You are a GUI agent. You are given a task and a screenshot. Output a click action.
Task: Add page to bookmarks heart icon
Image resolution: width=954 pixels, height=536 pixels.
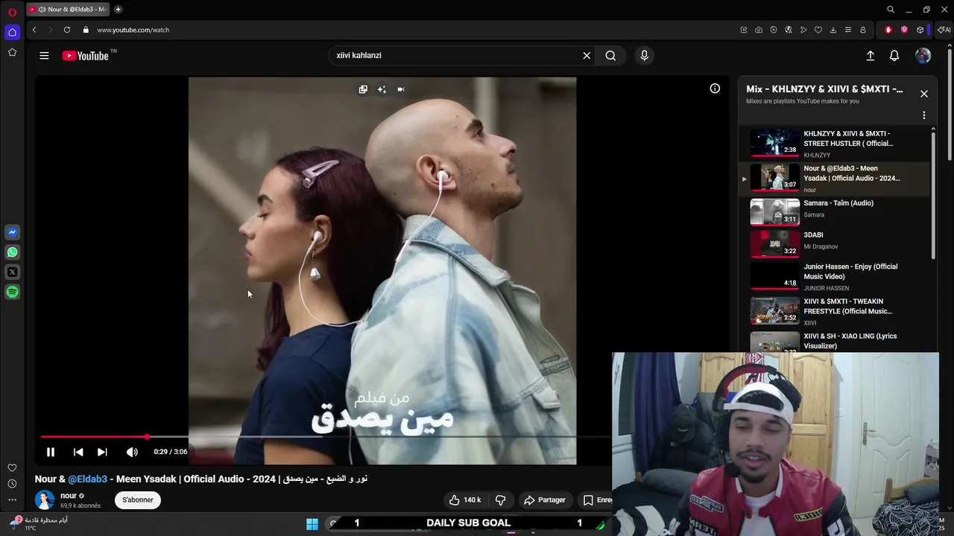[x=818, y=30]
